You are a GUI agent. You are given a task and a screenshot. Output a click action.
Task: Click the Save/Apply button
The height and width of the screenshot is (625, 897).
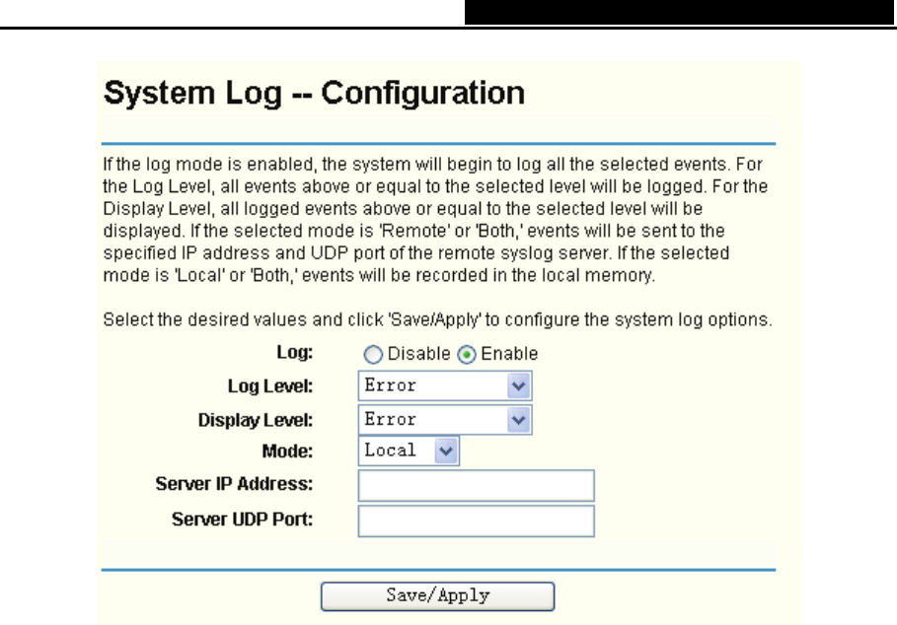point(437,595)
